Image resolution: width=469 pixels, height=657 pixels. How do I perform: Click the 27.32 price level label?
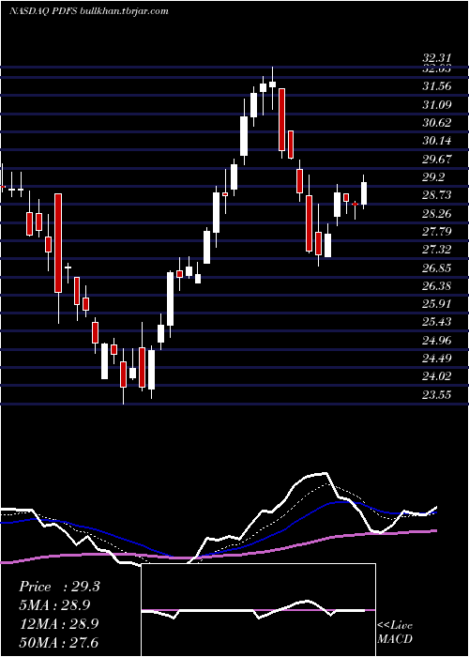pyautogui.click(x=437, y=250)
